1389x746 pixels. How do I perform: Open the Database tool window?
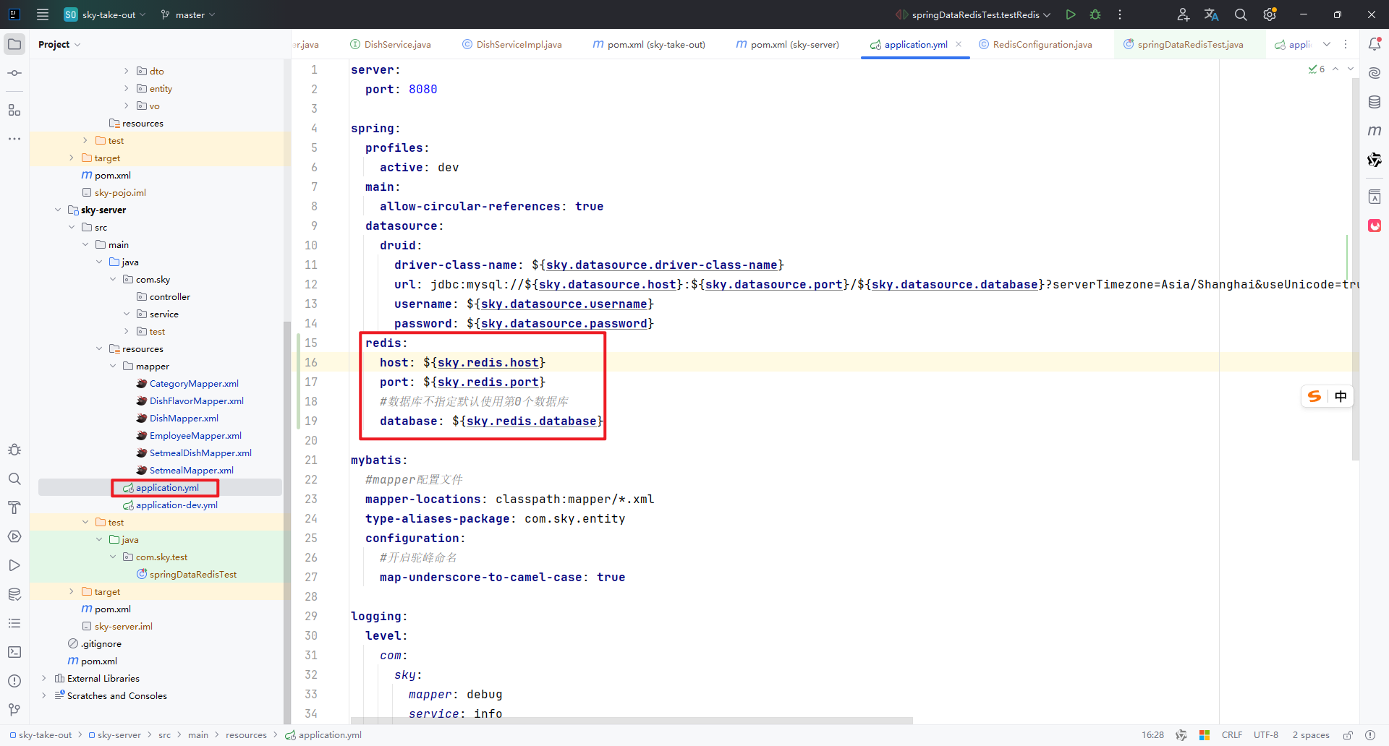pyautogui.click(x=1375, y=101)
